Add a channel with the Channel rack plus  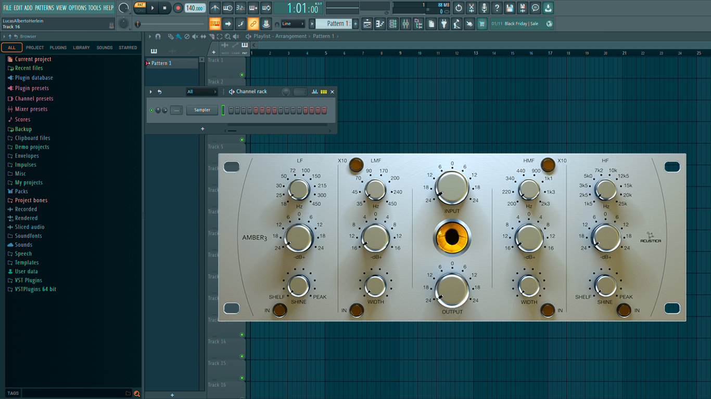coord(202,129)
